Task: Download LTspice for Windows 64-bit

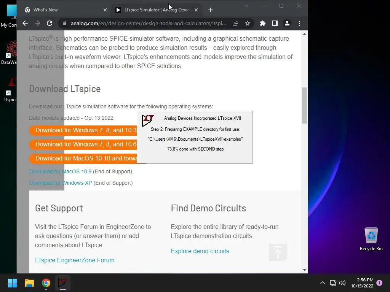Action: click(x=83, y=144)
